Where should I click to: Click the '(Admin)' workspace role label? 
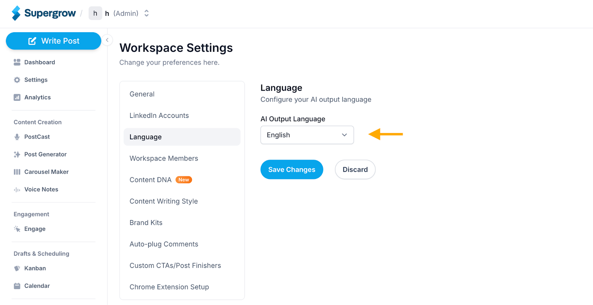click(126, 13)
